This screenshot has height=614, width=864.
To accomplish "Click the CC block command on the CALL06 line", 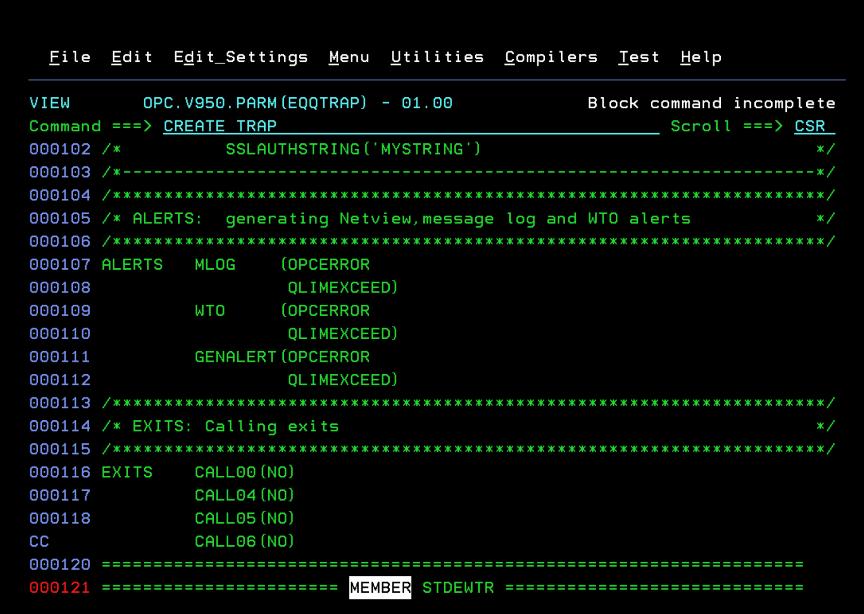I will [x=39, y=541].
